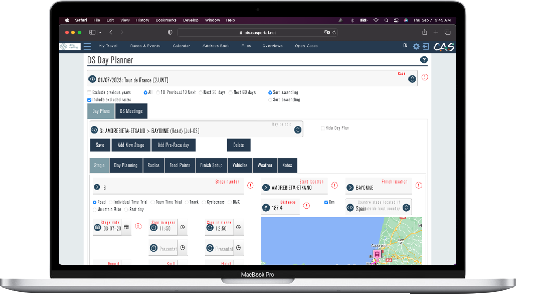Click the page reload icon in address bar

tap(334, 33)
